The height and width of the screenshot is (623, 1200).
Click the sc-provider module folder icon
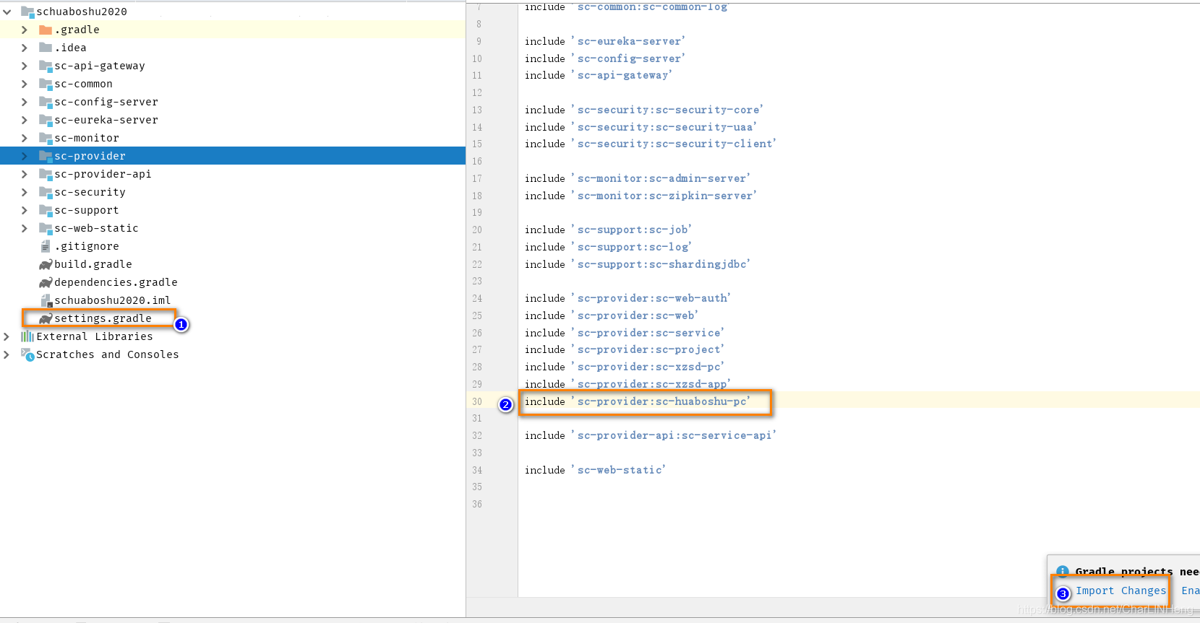(46, 156)
